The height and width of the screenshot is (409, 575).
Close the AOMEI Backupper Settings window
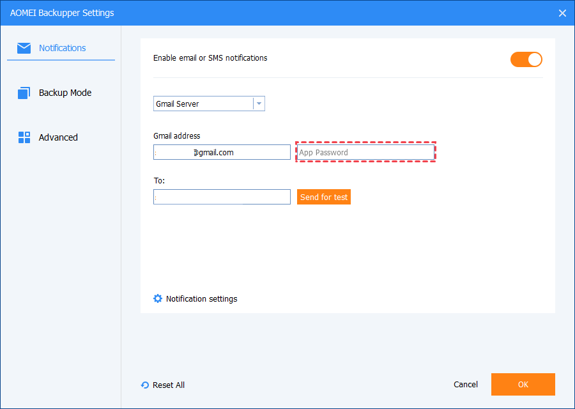(x=562, y=13)
